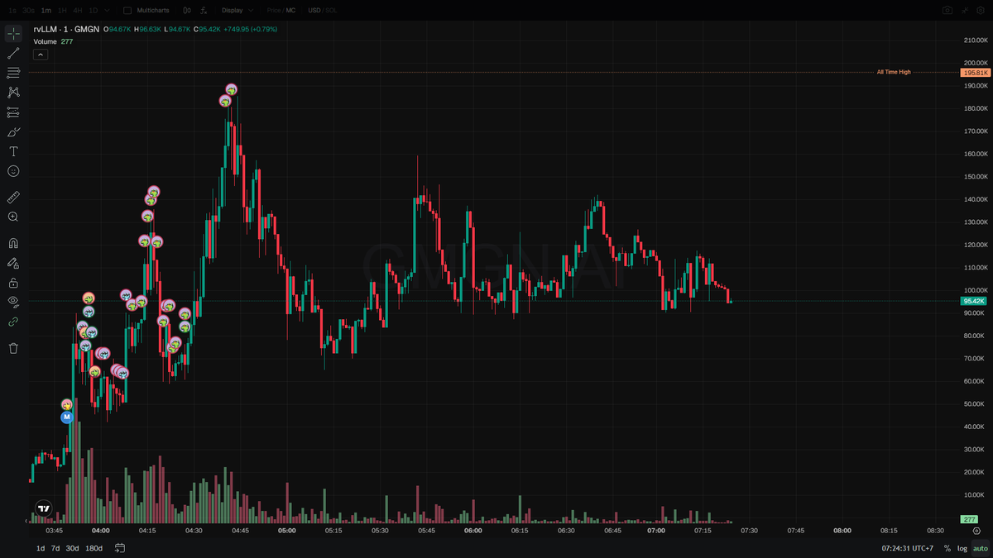Image resolution: width=993 pixels, height=558 pixels.
Task: Enable the Multicharts checkbox
Action: [127, 10]
